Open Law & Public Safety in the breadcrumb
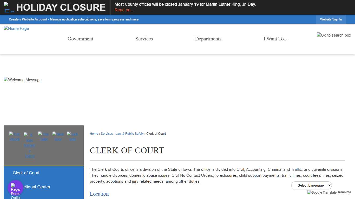This screenshot has width=355, height=199. [129, 134]
